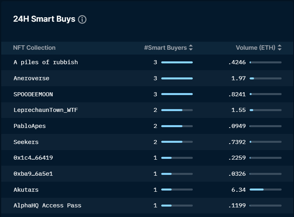Select the SPOODEEMOON collection row

click(x=33, y=94)
